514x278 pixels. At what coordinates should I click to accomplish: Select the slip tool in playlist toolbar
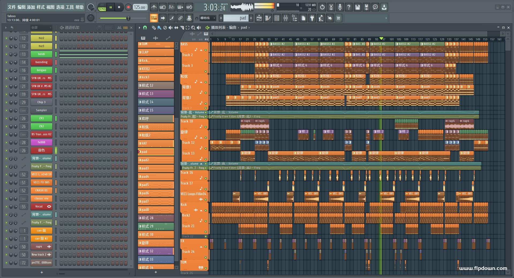point(176,28)
